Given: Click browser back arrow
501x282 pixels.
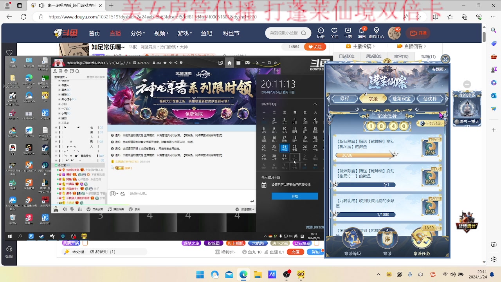Looking at the screenshot, I should pyautogui.click(x=9, y=17).
